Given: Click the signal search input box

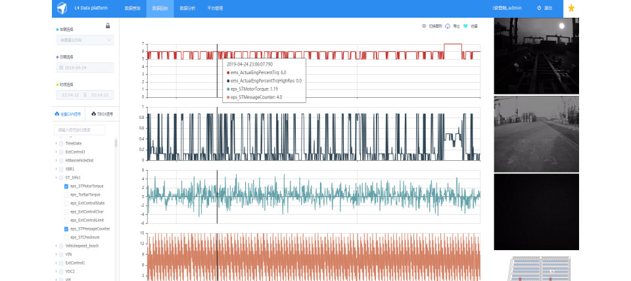Looking at the screenshot, I should pyautogui.click(x=80, y=130).
